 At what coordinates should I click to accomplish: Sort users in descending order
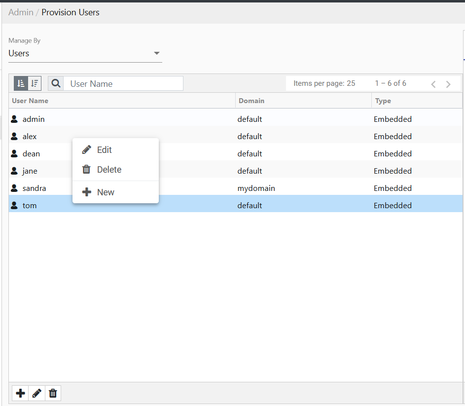click(35, 83)
